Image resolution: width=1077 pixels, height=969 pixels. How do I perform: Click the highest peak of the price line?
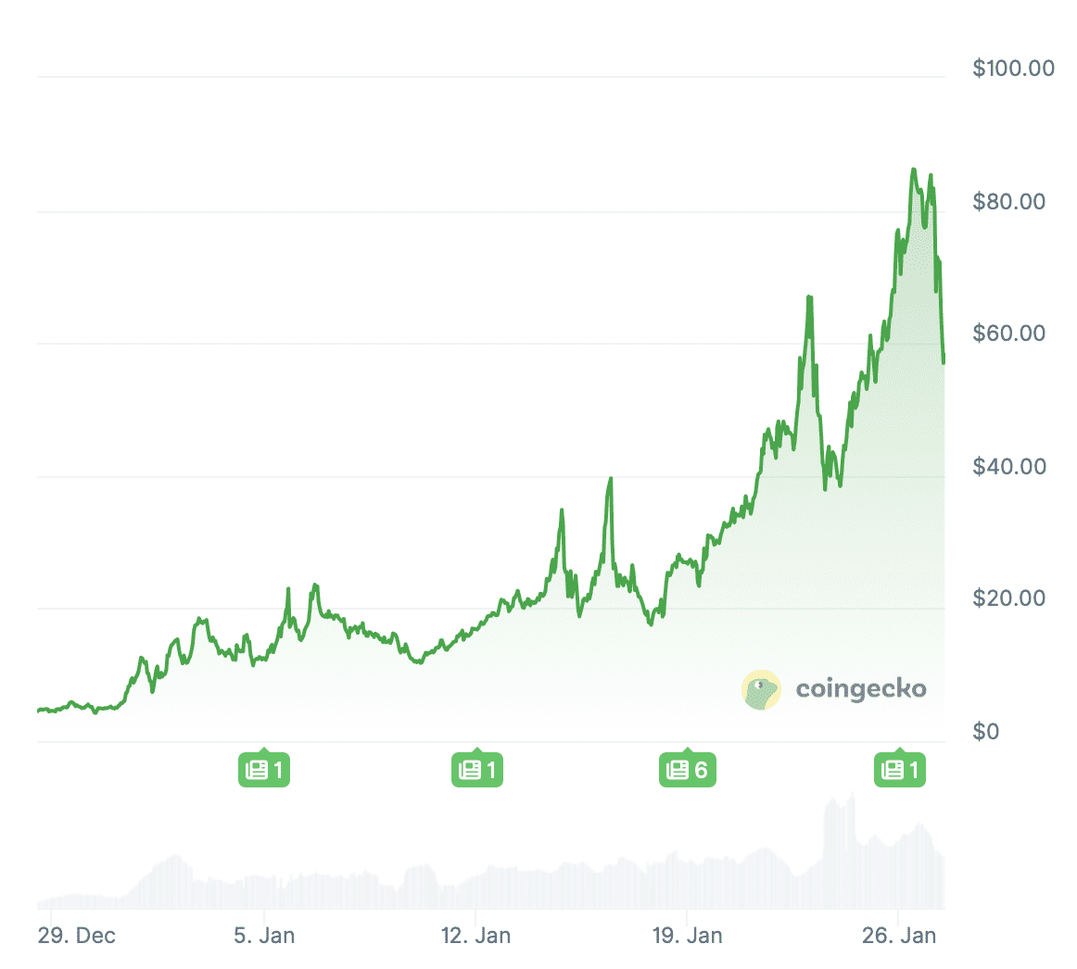tap(913, 170)
